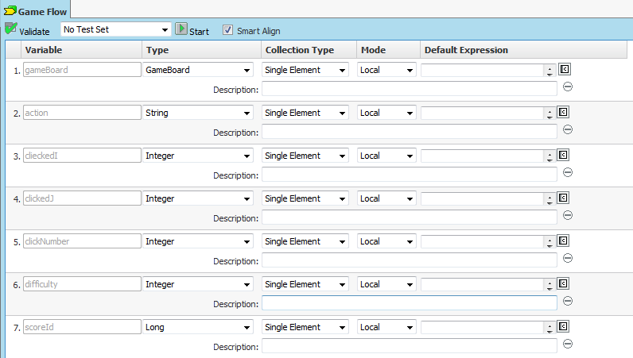
Task: Open Type dropdown for the scoreId variable
Action: click(198, 327)
